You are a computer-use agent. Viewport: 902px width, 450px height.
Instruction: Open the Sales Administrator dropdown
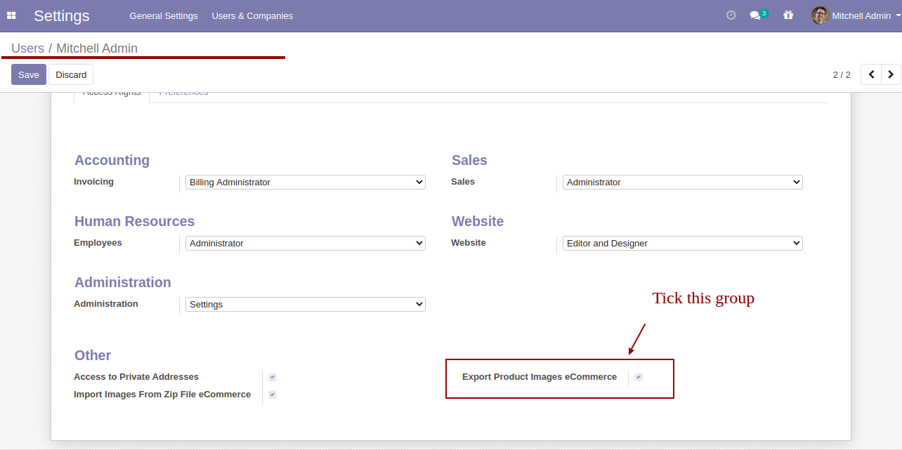coord(683,182)
